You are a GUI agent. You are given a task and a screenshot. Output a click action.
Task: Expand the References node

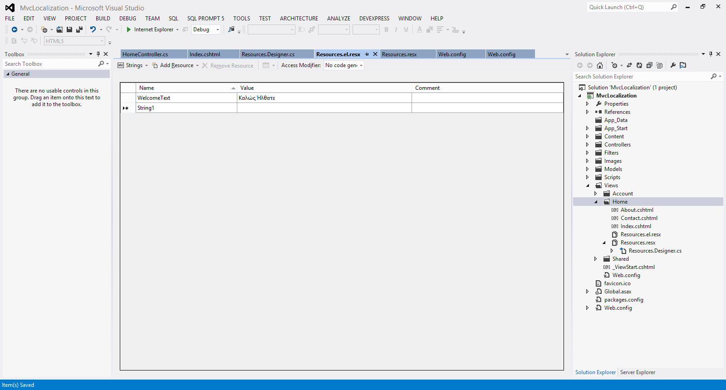[x=587, y=112]
